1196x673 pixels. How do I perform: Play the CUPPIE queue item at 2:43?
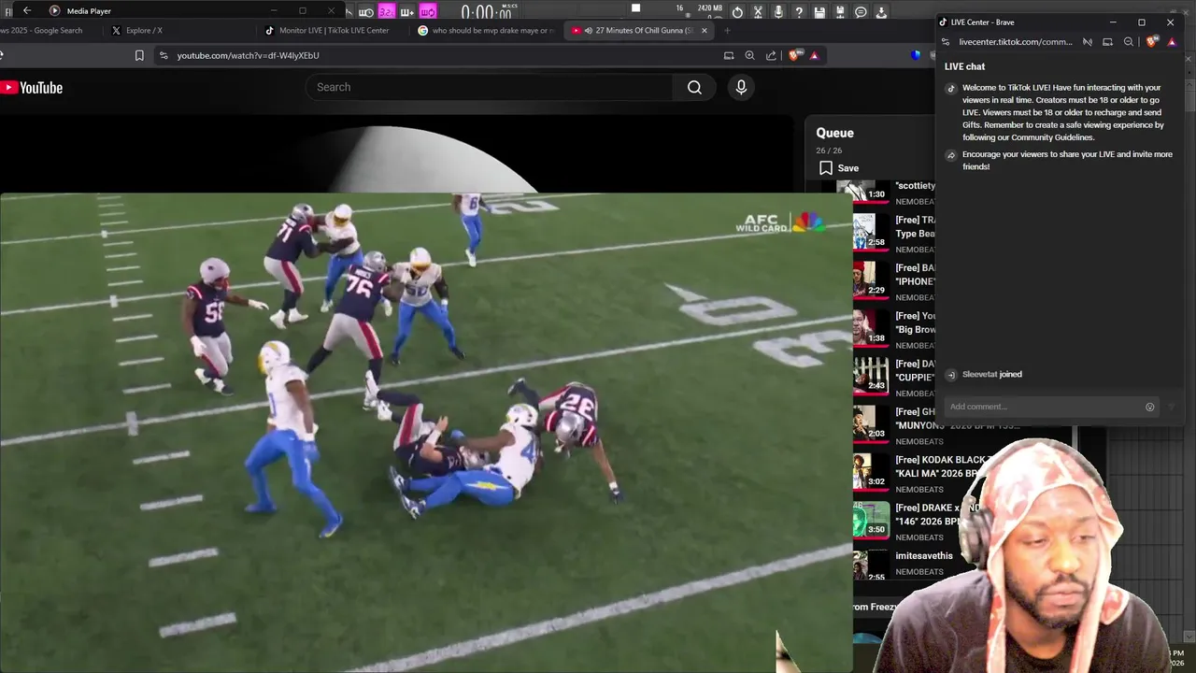click(894, 376)
